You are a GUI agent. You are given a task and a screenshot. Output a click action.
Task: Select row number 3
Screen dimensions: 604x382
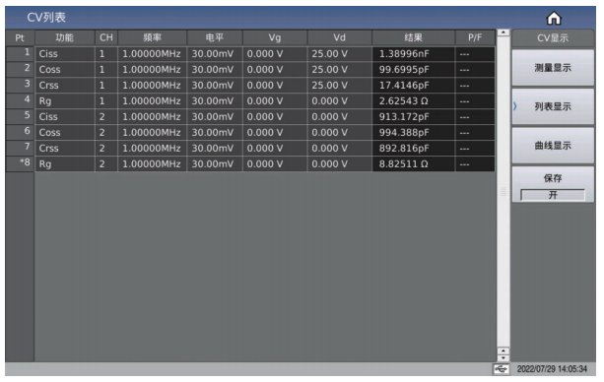pos(20,85)
